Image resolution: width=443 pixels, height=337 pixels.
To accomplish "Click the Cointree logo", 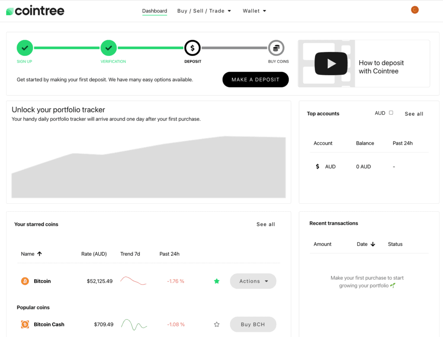I will point(35,11).
